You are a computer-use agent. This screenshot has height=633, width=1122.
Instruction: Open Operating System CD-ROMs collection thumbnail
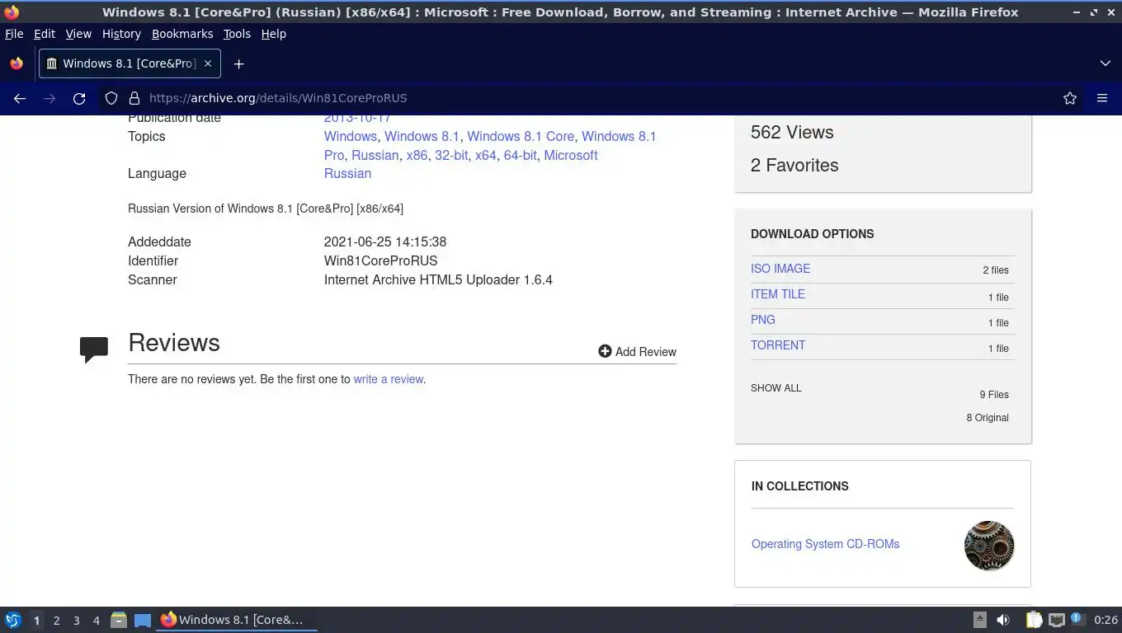coord(989,546)
